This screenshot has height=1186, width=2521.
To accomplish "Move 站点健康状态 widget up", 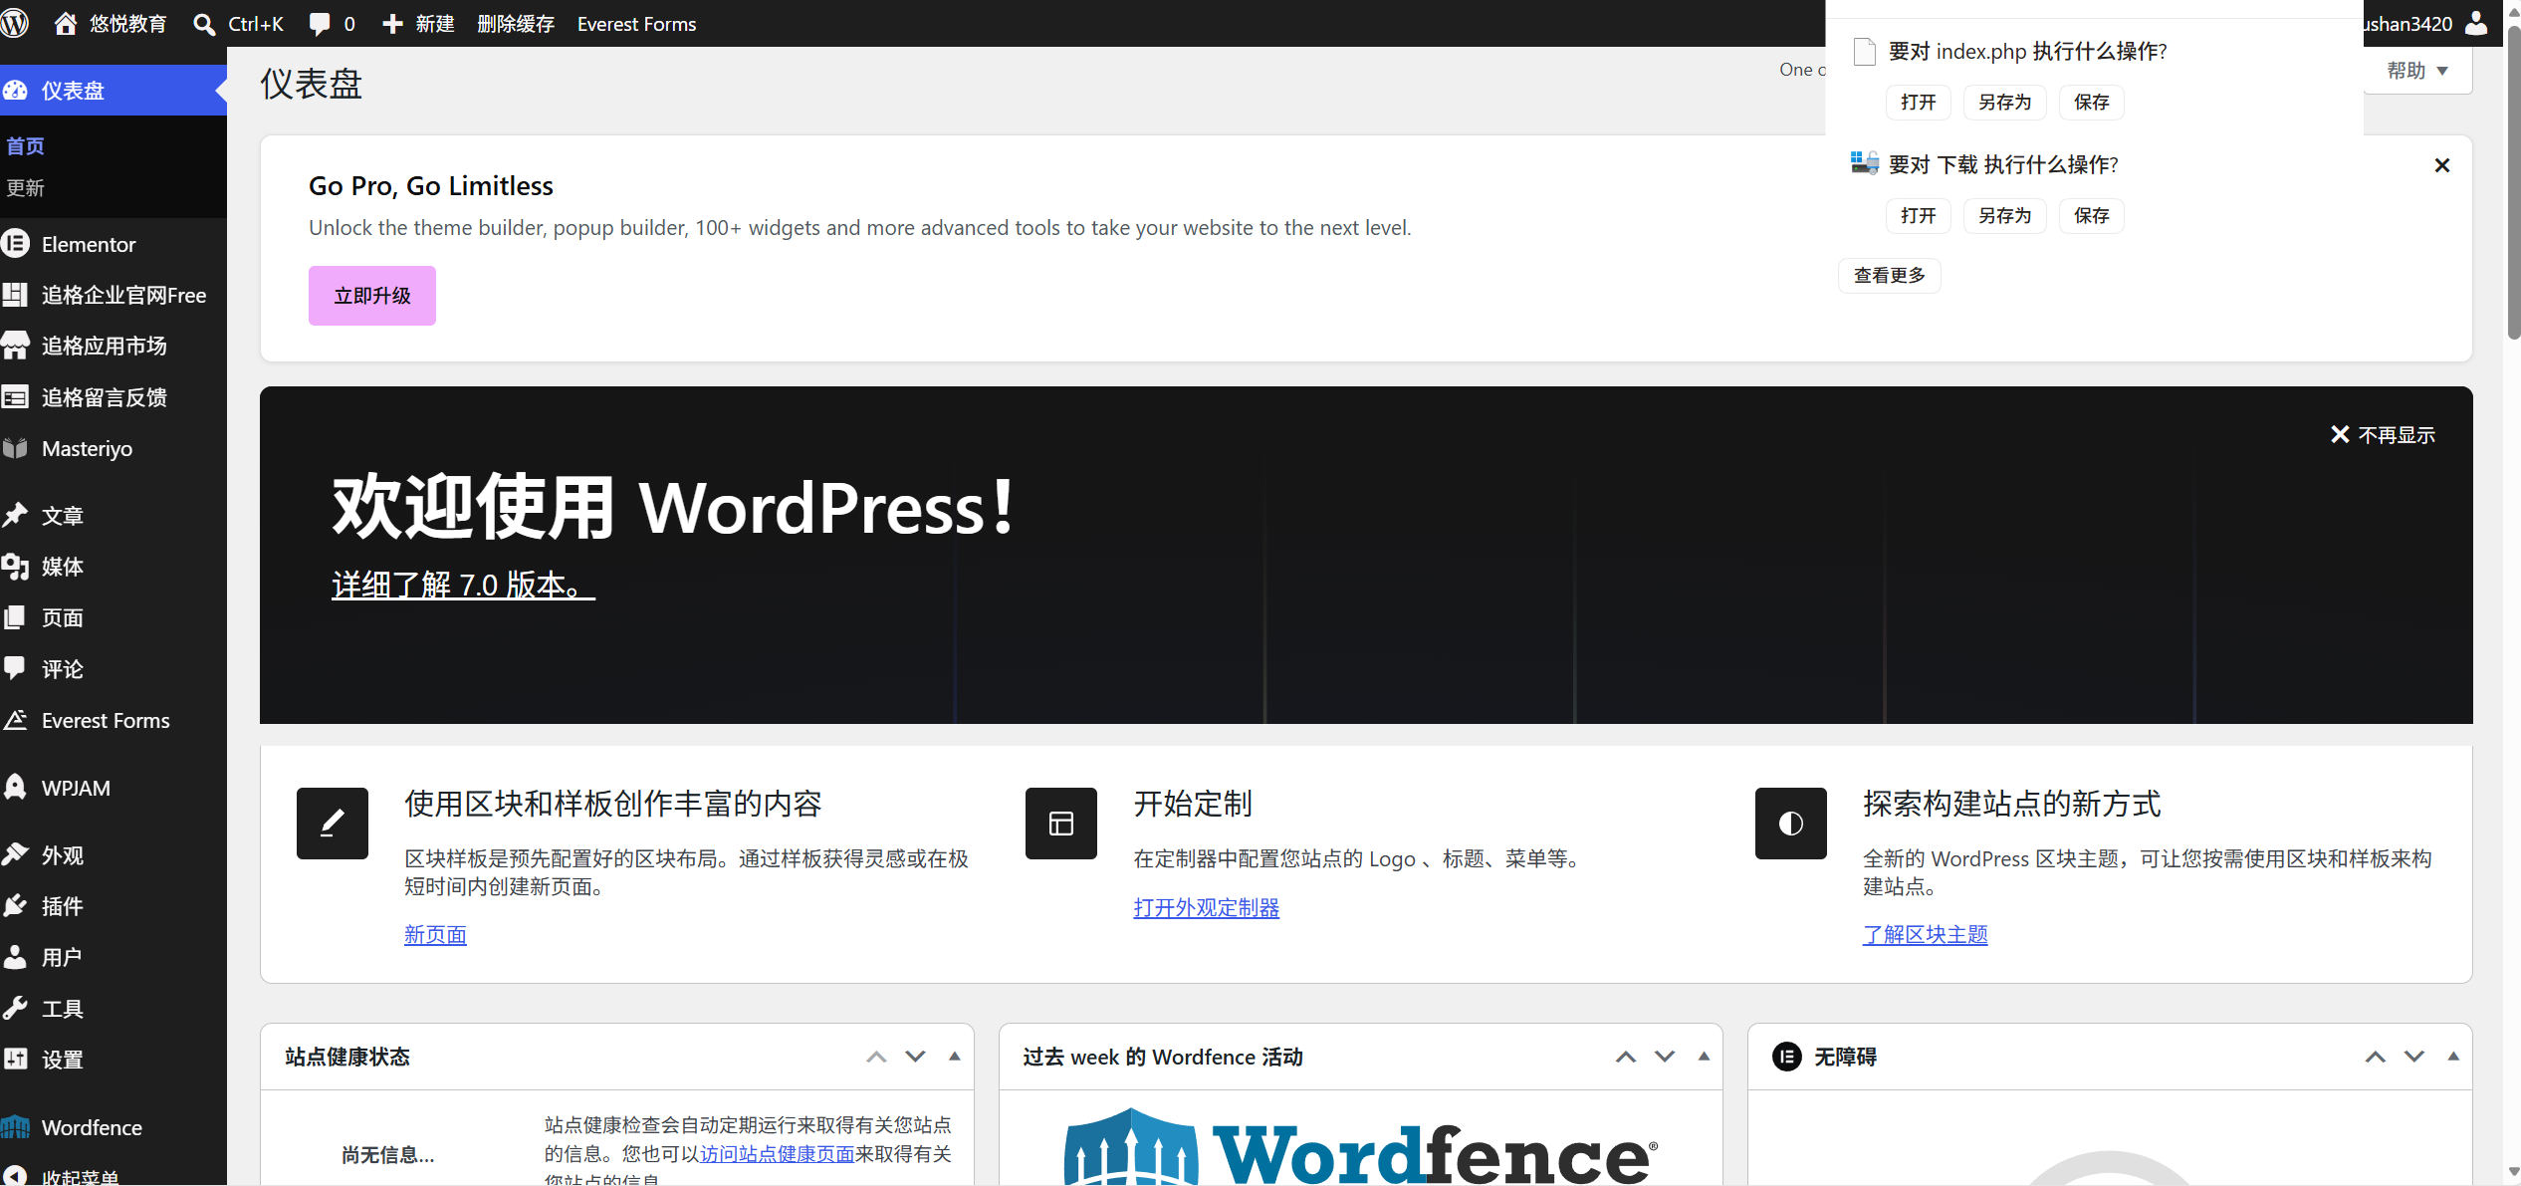I will (x=876, y=1057).
